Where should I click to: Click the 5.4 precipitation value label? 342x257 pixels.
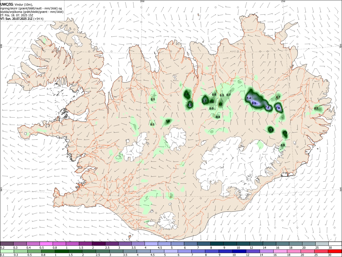249,98
